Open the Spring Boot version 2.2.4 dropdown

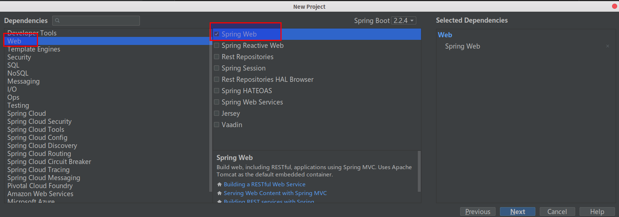point(404,20)
